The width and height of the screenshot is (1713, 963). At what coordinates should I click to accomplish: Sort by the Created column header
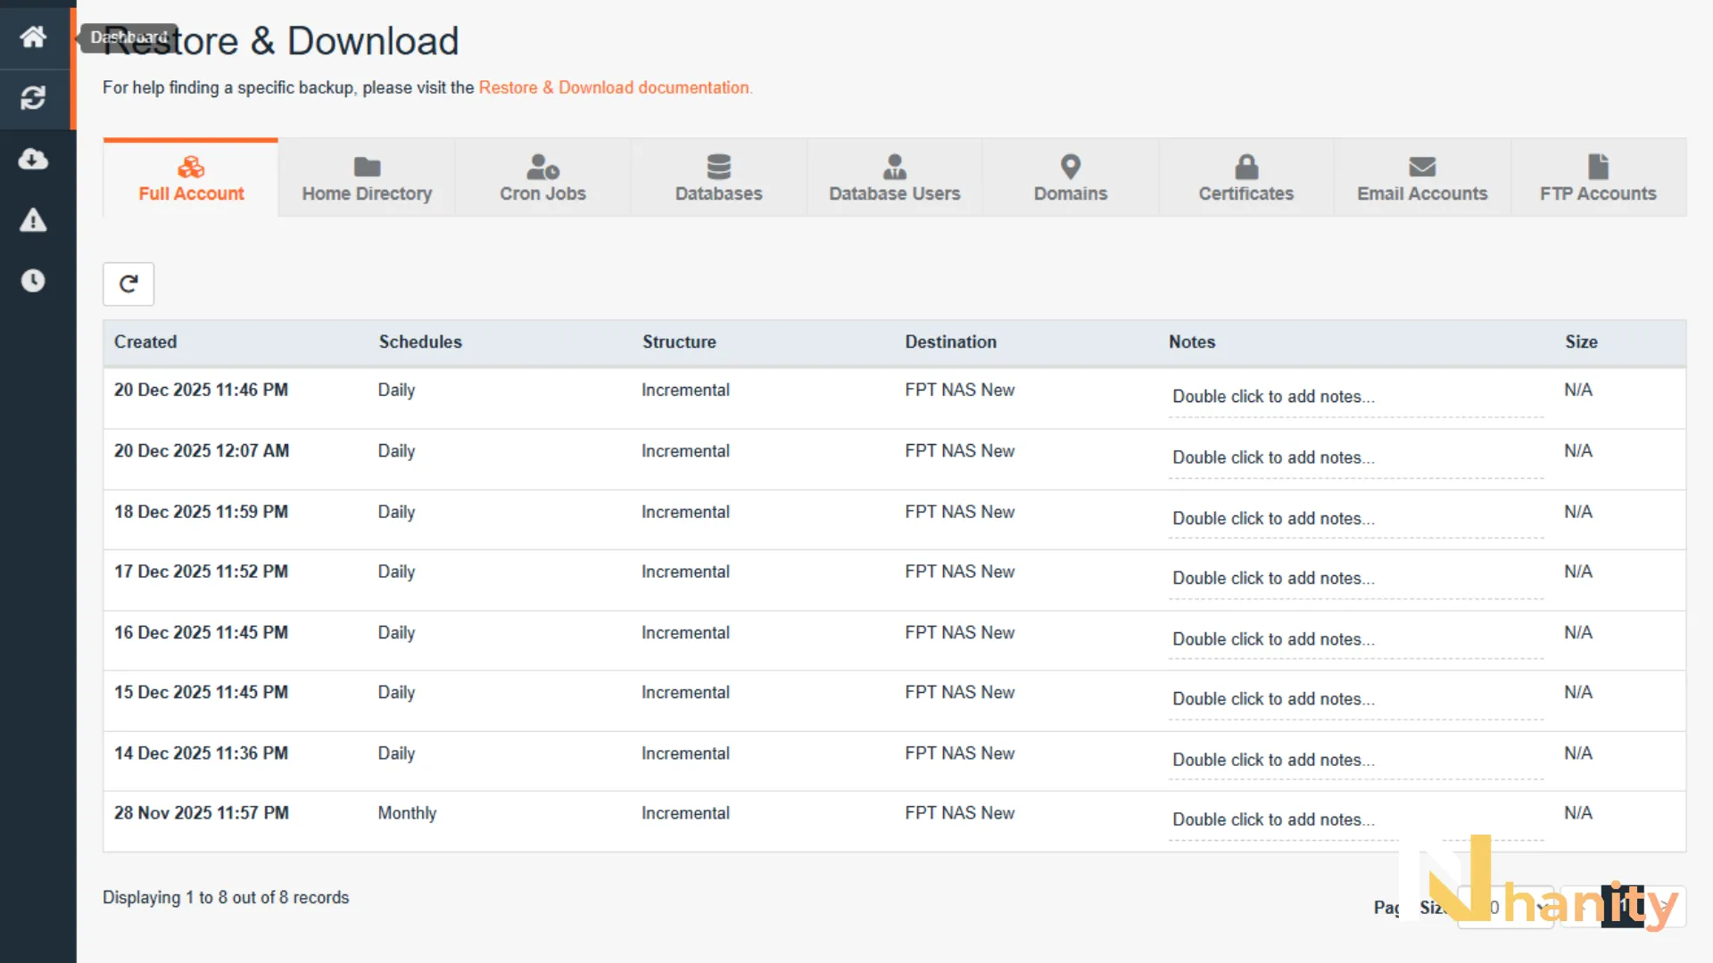[x=145, y=342]
